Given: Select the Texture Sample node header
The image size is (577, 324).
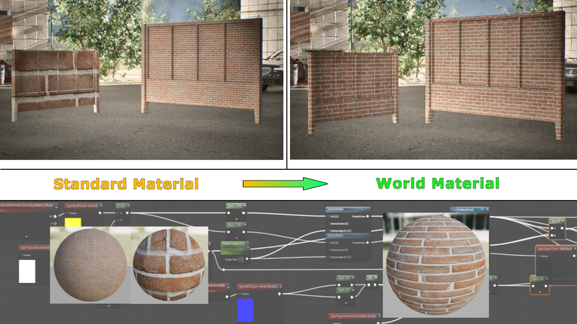Looking at the screenshot, I should pos(470,210).
